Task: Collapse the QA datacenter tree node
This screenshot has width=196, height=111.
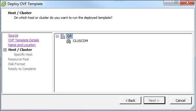Action: (57, 36)
